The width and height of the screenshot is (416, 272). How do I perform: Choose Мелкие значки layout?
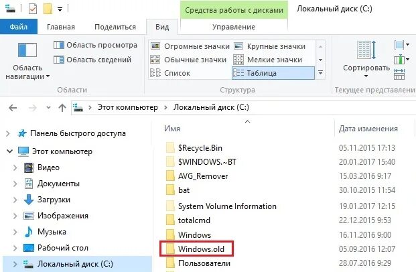tap(268, 60)
